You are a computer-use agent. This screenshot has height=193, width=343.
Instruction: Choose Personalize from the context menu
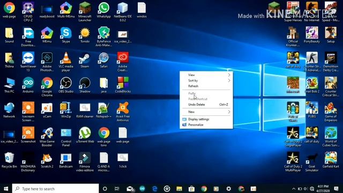(206, 125)
